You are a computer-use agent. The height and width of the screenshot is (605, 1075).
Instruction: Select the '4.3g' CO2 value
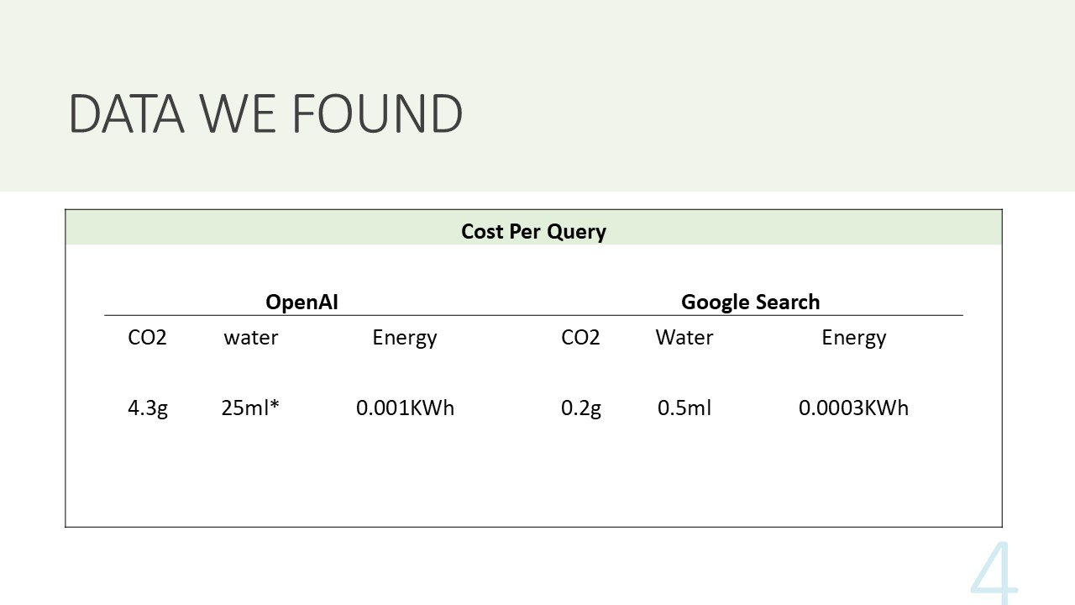(148, 408)
